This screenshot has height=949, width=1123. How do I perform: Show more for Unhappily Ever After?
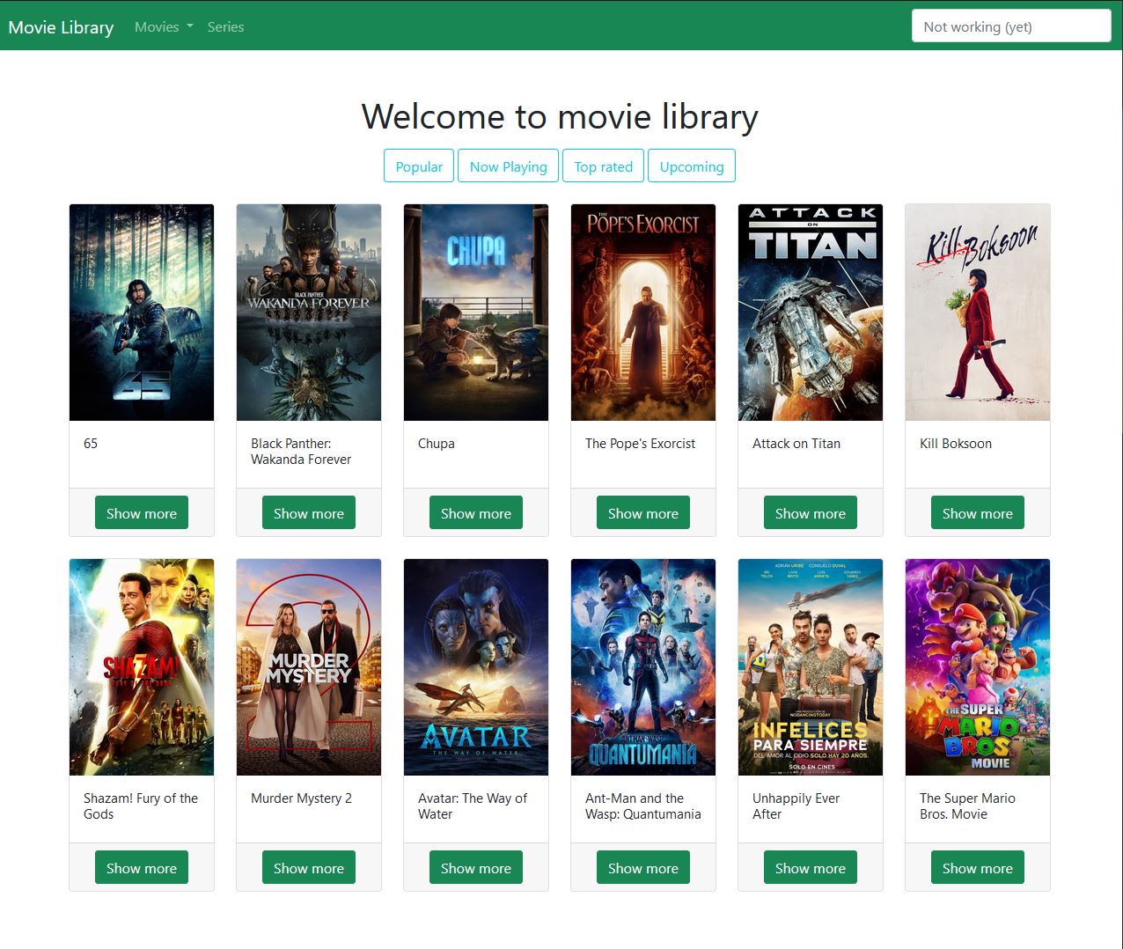click(811, 868)
